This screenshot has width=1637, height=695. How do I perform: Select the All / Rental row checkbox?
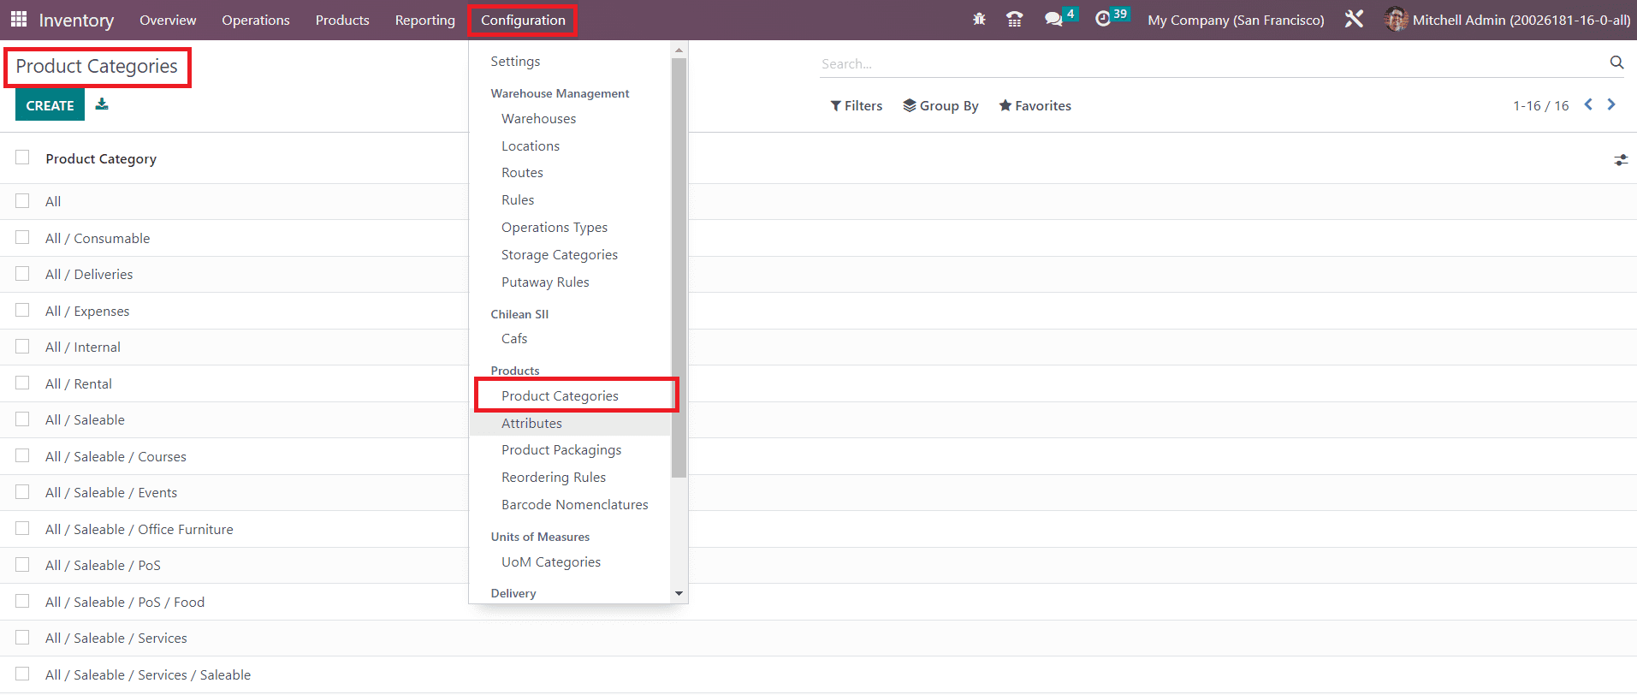point(22,383)
